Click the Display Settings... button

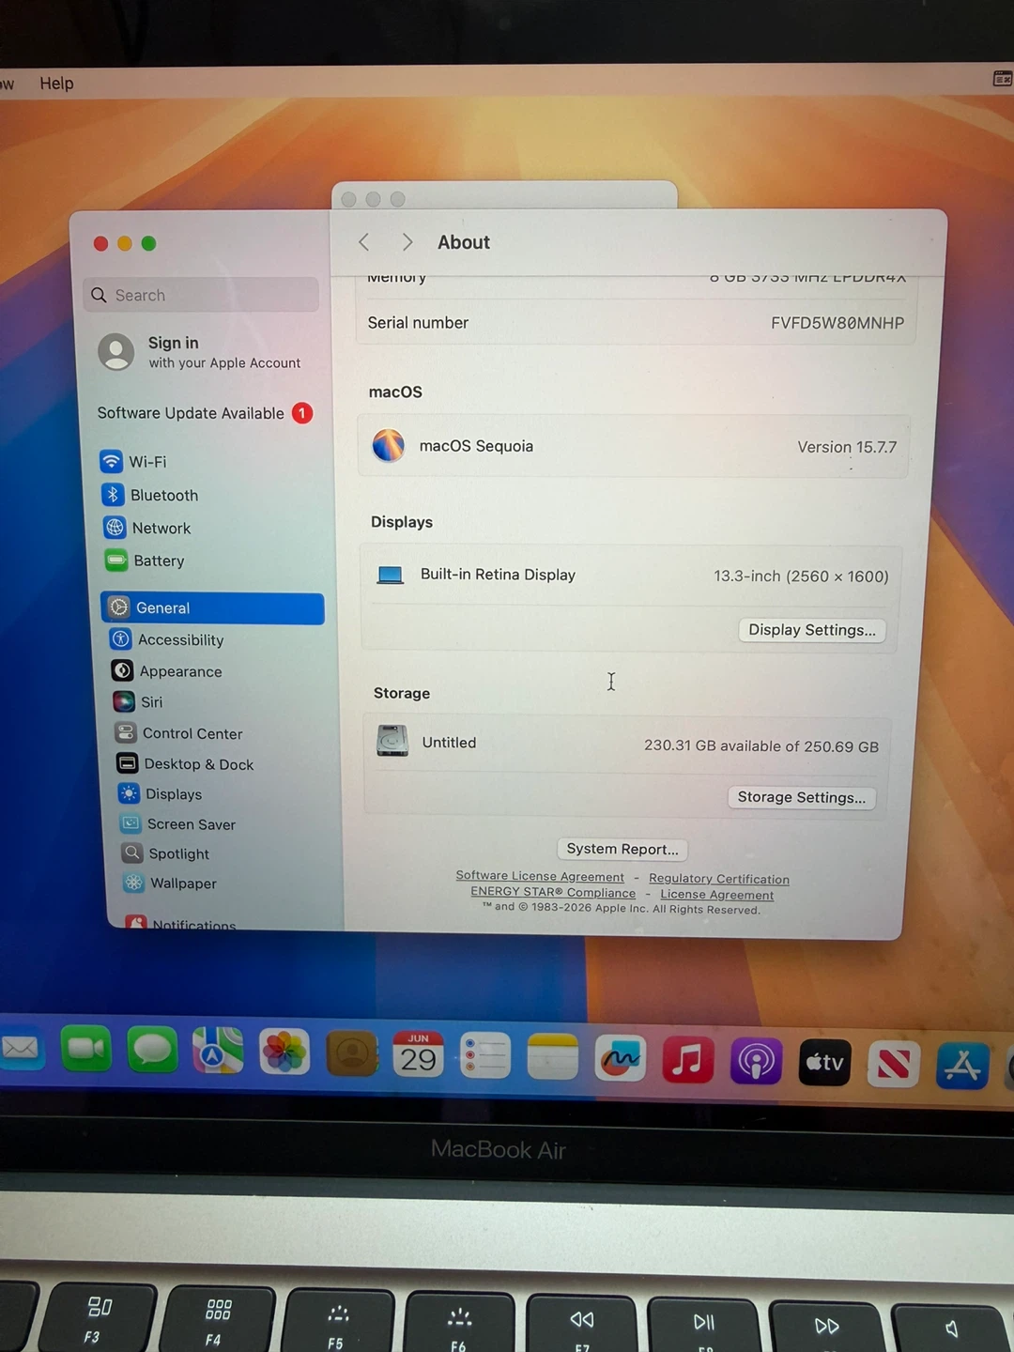click(812, 630)
